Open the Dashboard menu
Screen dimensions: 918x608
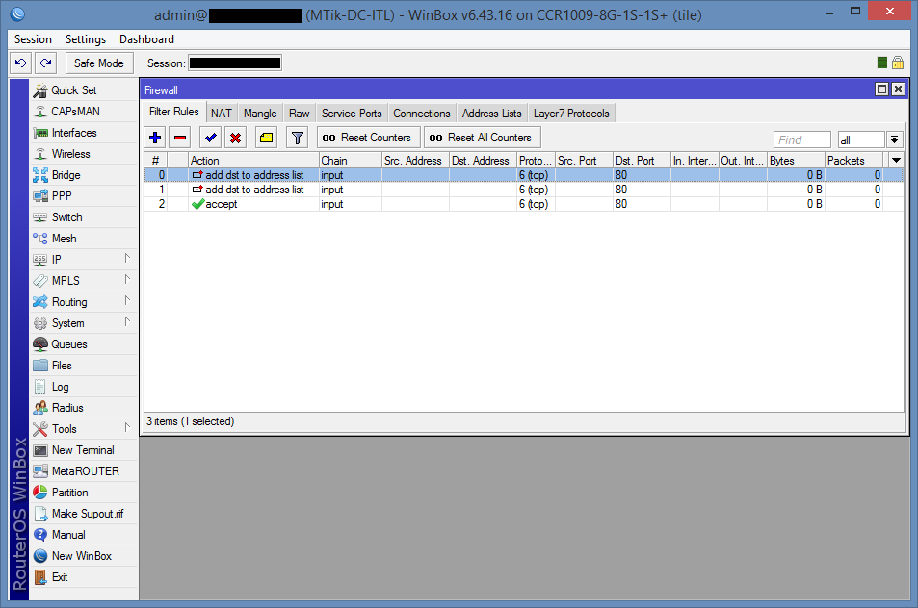click(x=147, y=39)
